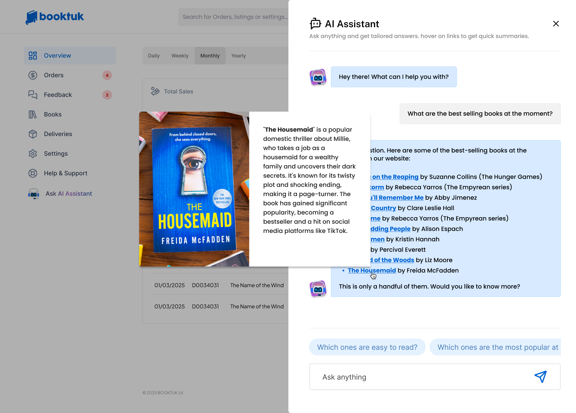Click the Settings gear icon
This screenshot has height=413, width=576.
pyautogui.click(x=33, y=154)
